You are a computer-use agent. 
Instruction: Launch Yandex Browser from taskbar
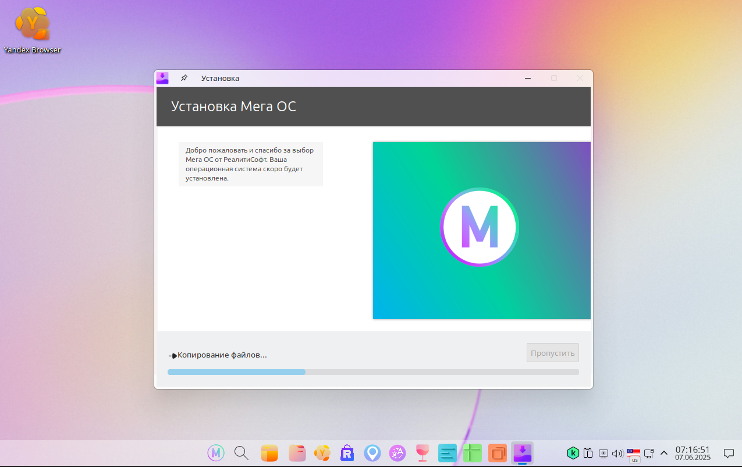(322, 452)
